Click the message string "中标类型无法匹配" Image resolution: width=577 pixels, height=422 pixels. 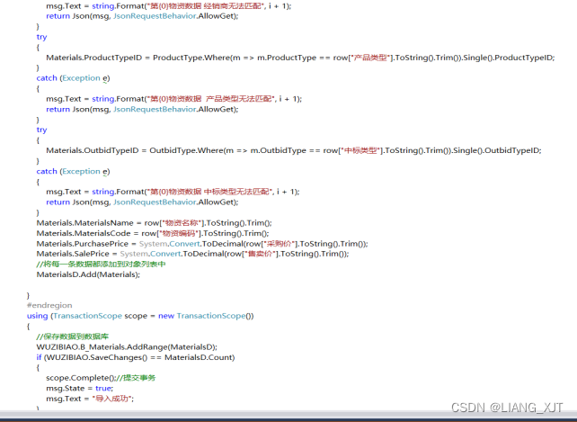[x=237, y=192]
